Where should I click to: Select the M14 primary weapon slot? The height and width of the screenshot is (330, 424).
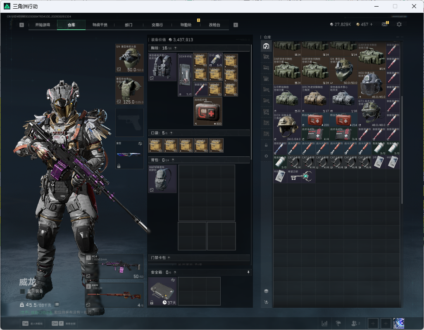click(114, 267)
